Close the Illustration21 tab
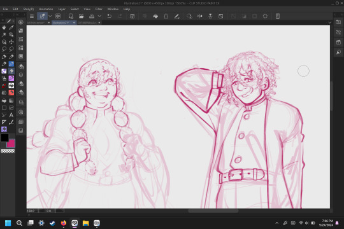 pyautogui.click(x=74, y=22)
